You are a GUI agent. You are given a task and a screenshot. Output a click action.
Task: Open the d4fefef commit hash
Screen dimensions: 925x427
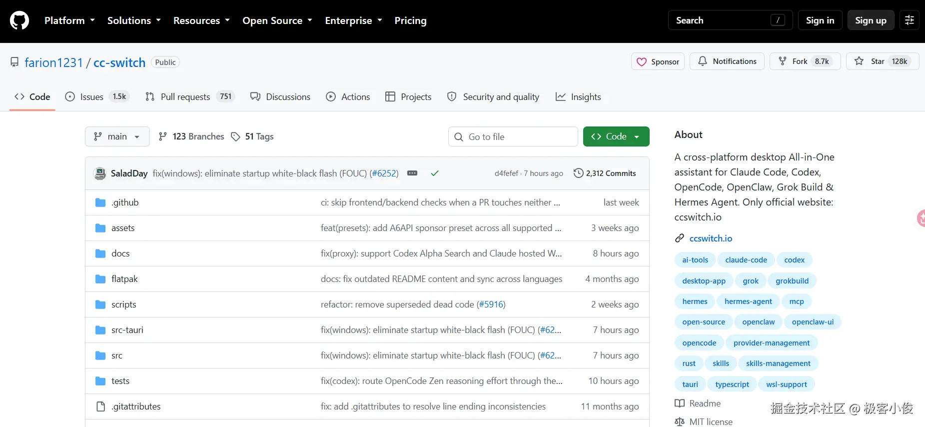pyautogui.click(x=507, y=173)
